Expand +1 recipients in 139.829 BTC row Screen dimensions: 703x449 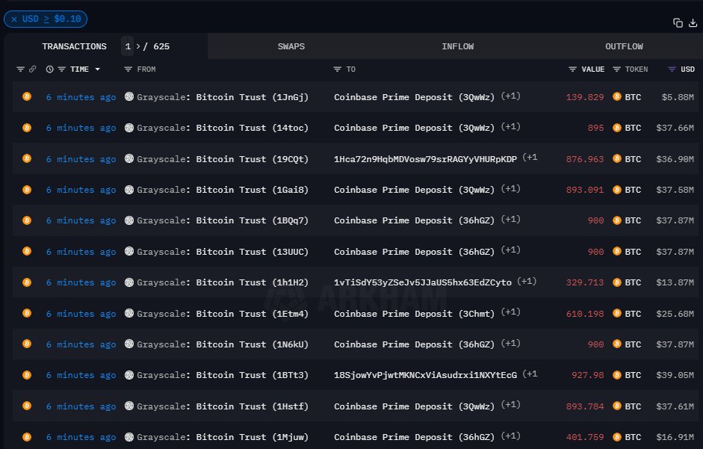(x=511, y=96)
